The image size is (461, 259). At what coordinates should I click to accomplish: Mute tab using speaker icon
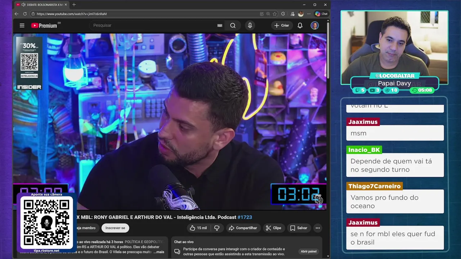point(23,5)
